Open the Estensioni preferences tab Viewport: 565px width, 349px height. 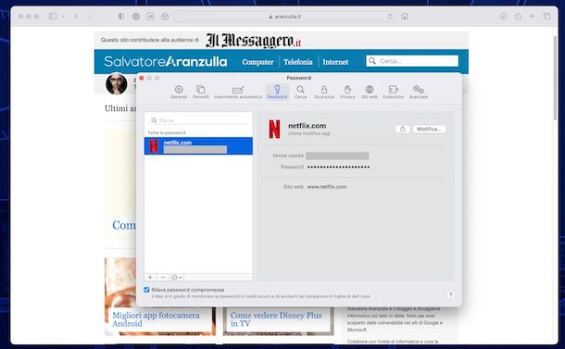(393, 92)
